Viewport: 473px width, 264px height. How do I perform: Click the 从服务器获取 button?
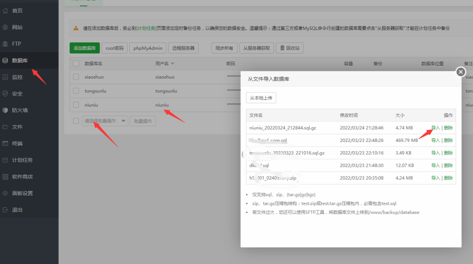(257, 48)
